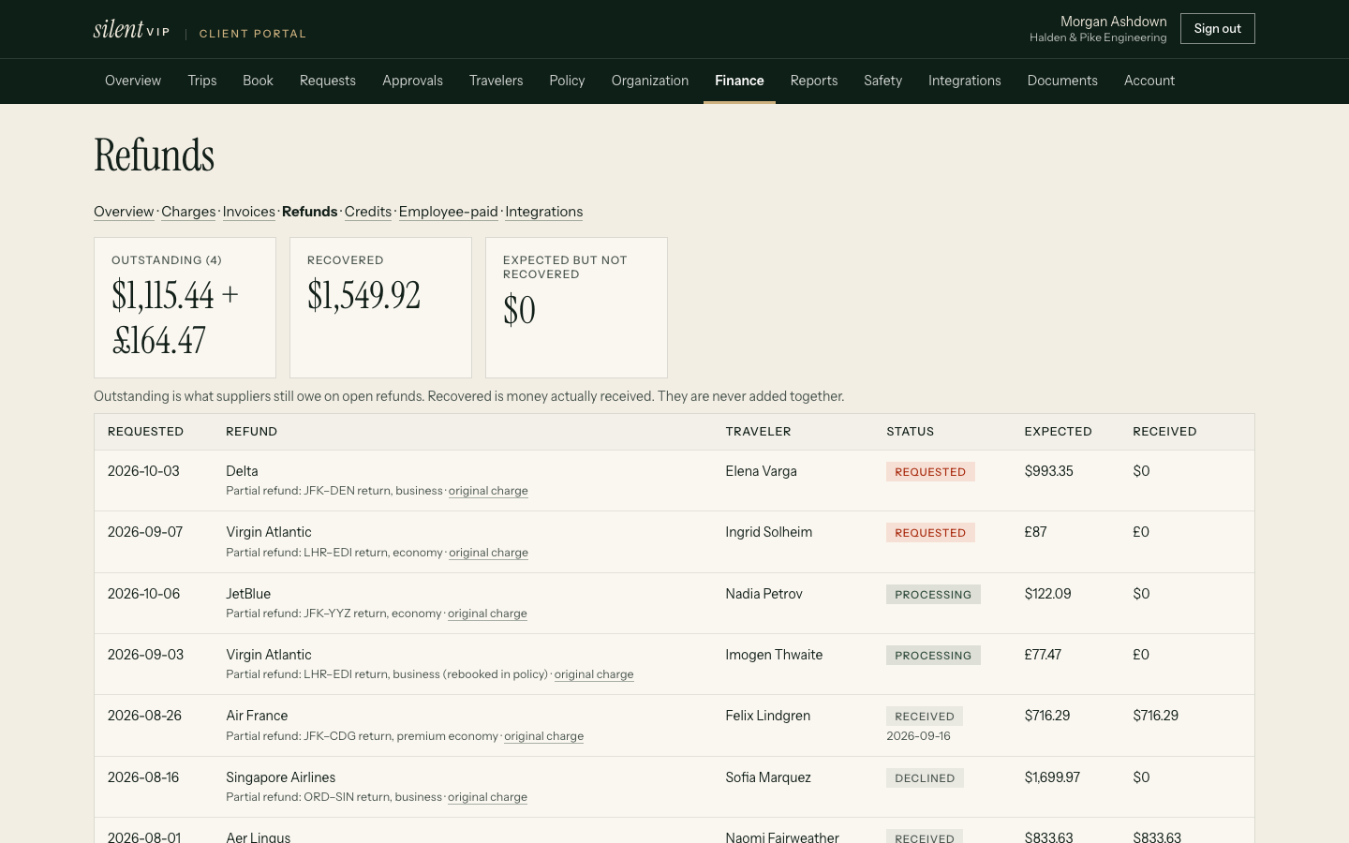Image resolution: width=1349 pixels, height=843 pixels.
Task: Open original charge for Ingrid Solheim's refund
Action: tap(488, 553)
